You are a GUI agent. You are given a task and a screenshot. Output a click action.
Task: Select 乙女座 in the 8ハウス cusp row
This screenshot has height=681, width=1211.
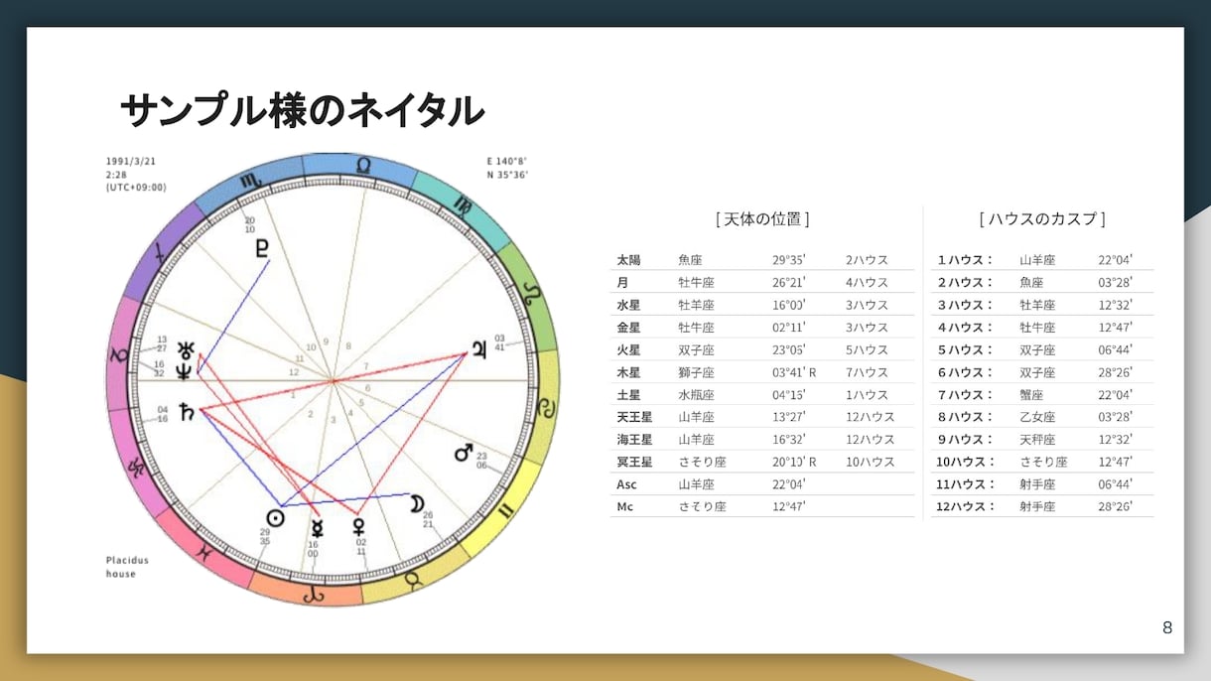[1037, 417]
